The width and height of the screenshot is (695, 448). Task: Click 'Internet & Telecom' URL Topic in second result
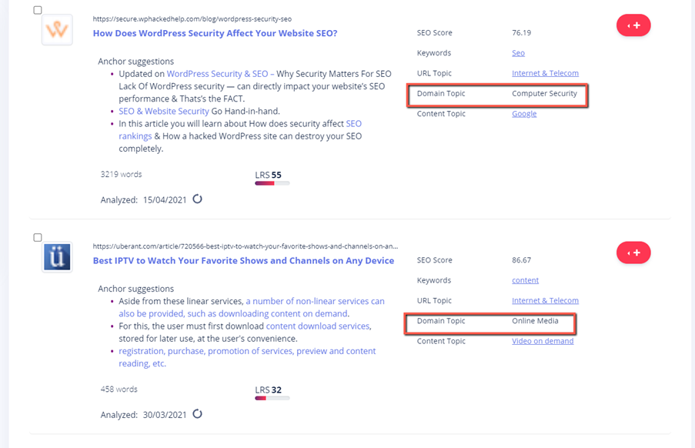tap(545, 300)
